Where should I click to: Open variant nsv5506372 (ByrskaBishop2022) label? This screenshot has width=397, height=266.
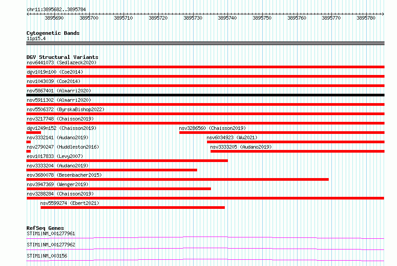(x=66, y=109)
